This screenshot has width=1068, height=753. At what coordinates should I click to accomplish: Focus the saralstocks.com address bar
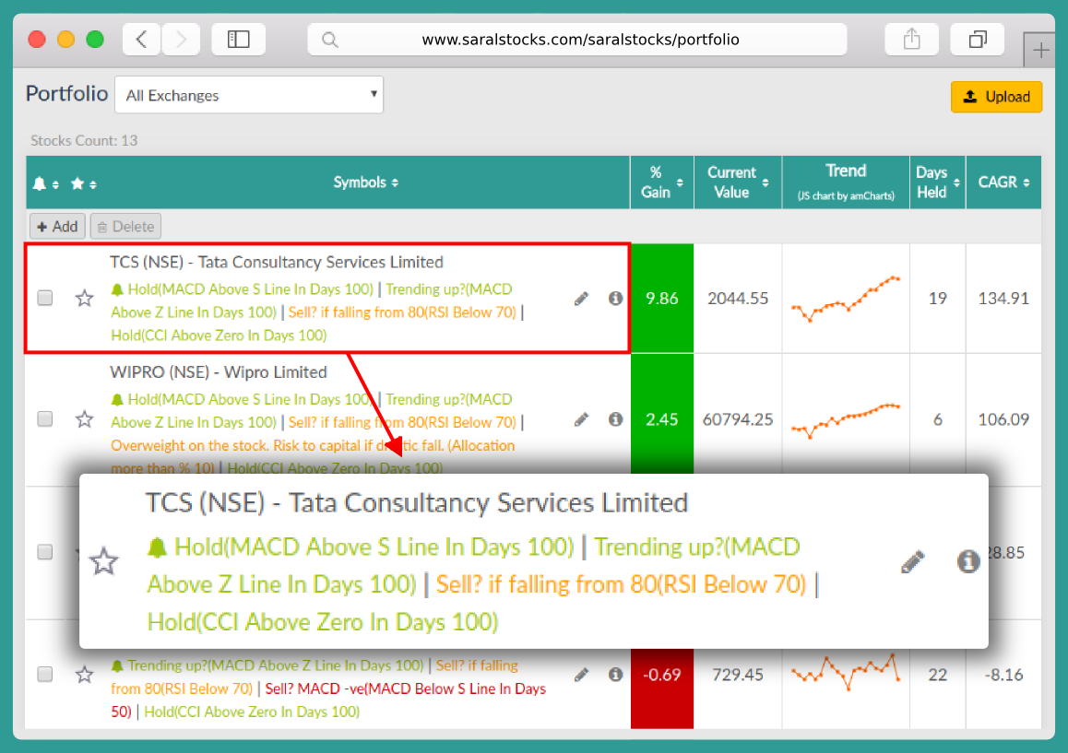point(577,40)
